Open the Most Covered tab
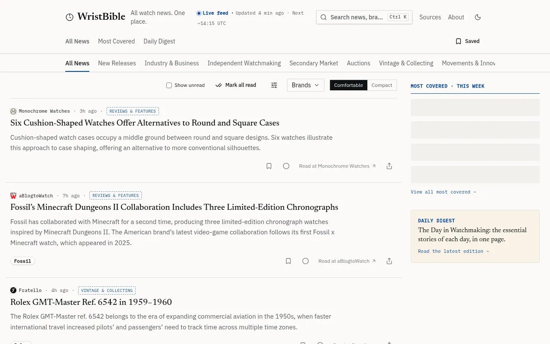The height and width of the screenshot is (344, 550). point(116,41)
